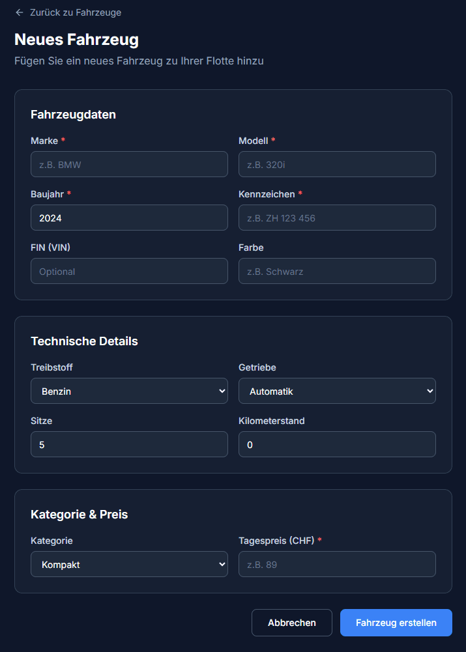Click the Marke input field
Image resolution: width=466 pixels, height=652 pixels.
tap(129, 164)
